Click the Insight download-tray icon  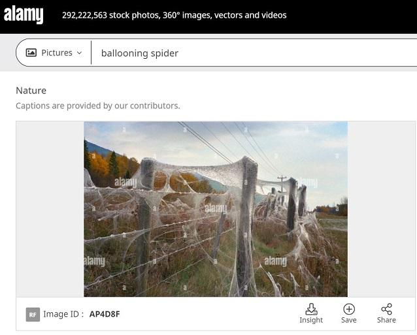click(x=311, y=309)
